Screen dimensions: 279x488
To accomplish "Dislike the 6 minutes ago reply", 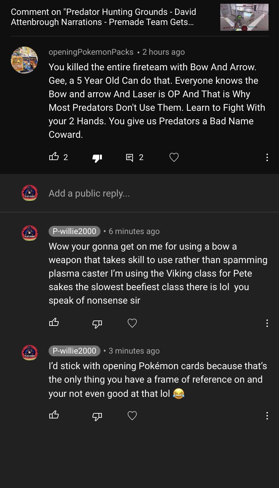I will coord(97,324).
